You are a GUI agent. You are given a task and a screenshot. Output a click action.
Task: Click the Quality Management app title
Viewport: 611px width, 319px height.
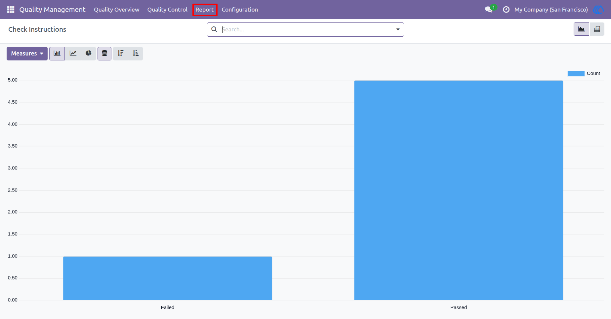click(x=52, y=10)
